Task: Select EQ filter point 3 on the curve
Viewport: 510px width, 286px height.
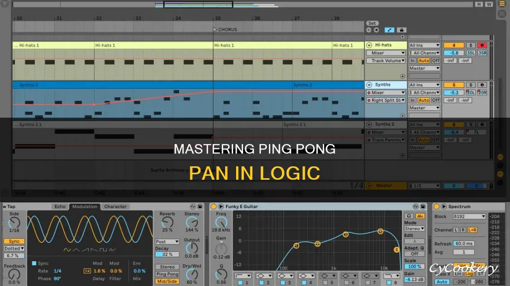Action: 346,234
